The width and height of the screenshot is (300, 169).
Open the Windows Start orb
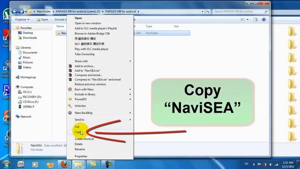point(6,164)
